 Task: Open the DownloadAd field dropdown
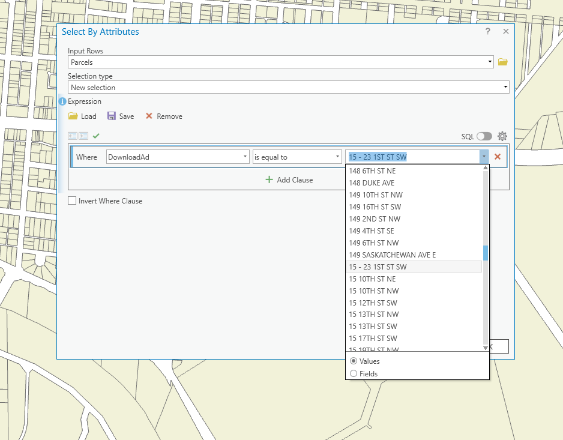[x=245, y=156]
